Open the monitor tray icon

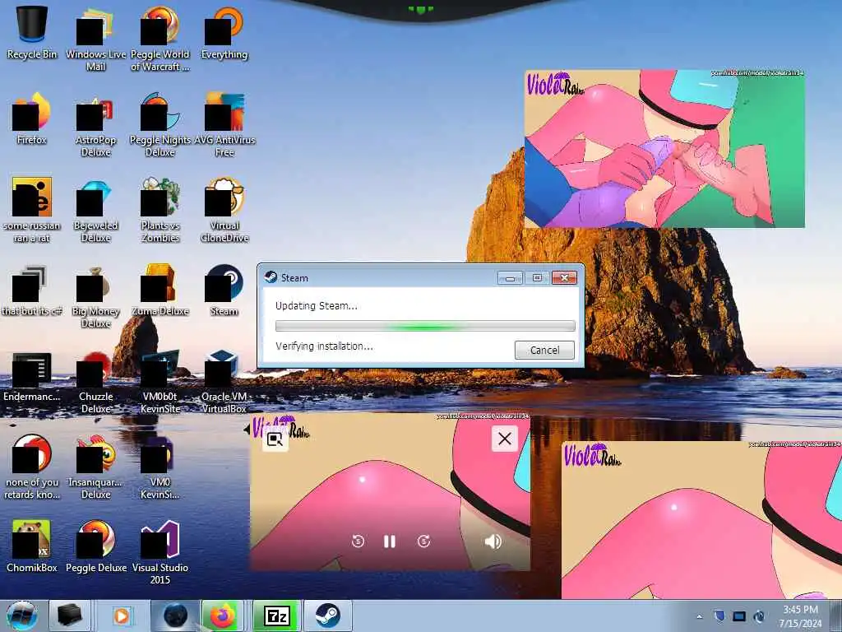(x=739, y=616)
